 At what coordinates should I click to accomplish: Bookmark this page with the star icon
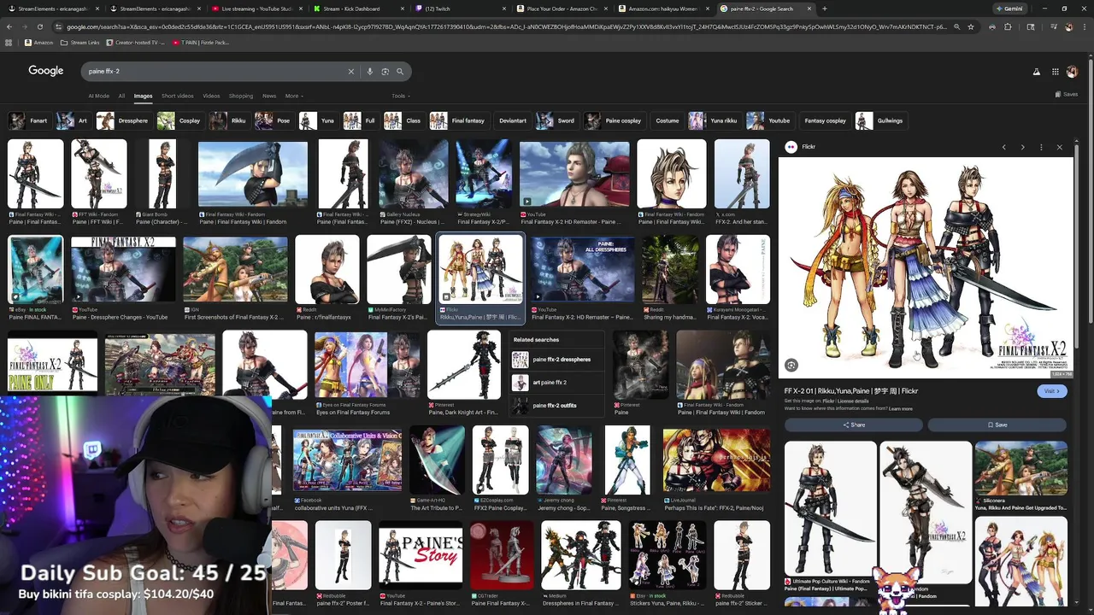tap(971, 26)
